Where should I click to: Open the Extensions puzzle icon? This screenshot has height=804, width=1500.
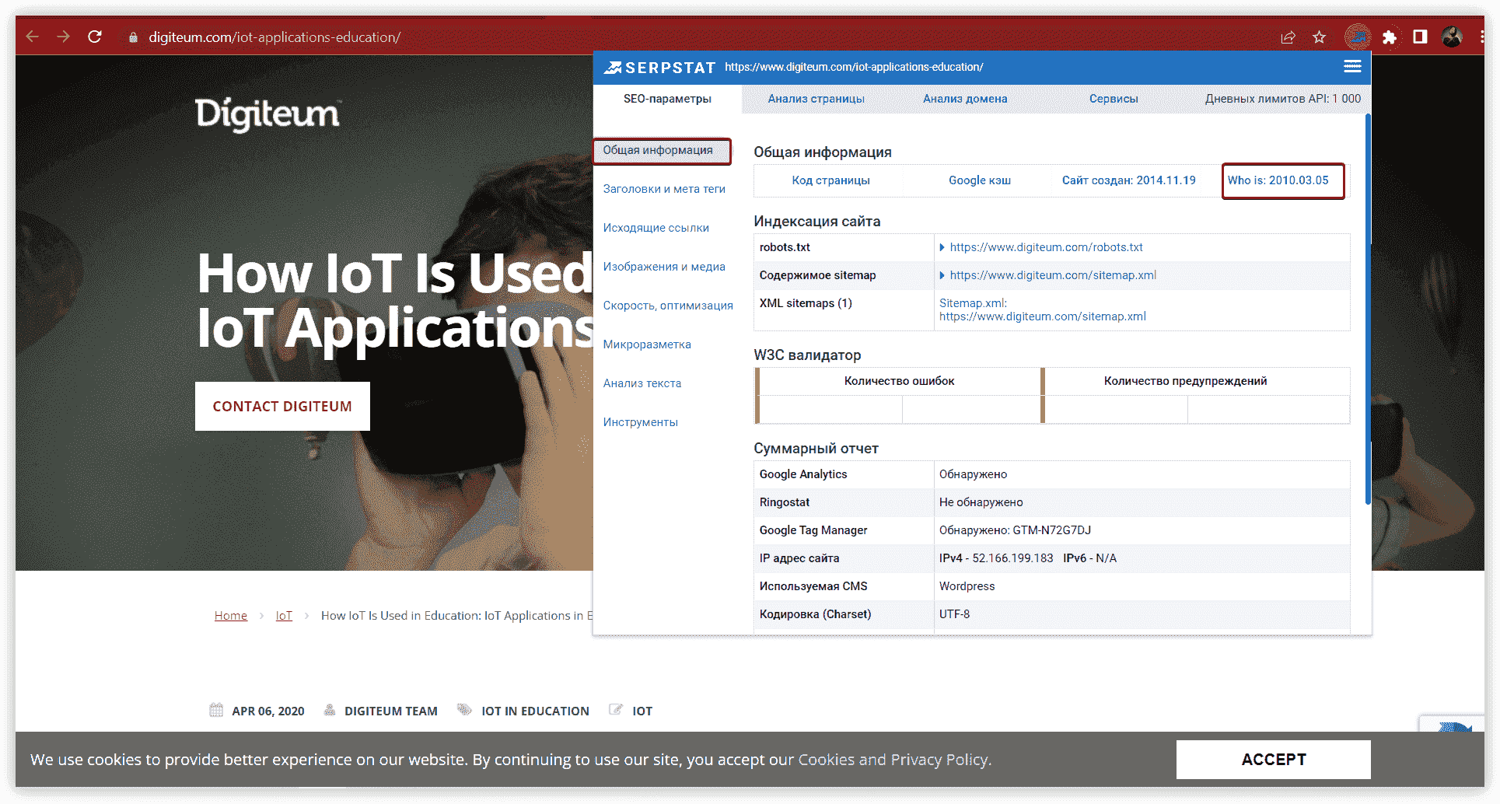point(1390,37)
